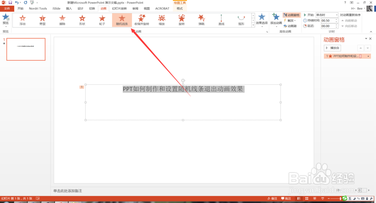Expand the animation gallery more arrow
The height and width of the screenshot is (203, 376).
[x=253, y=25]
